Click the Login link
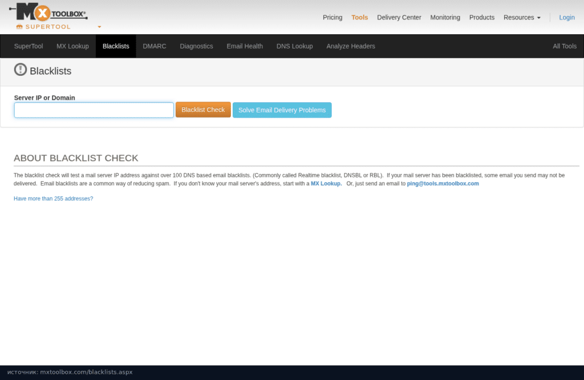 point(566,18)
